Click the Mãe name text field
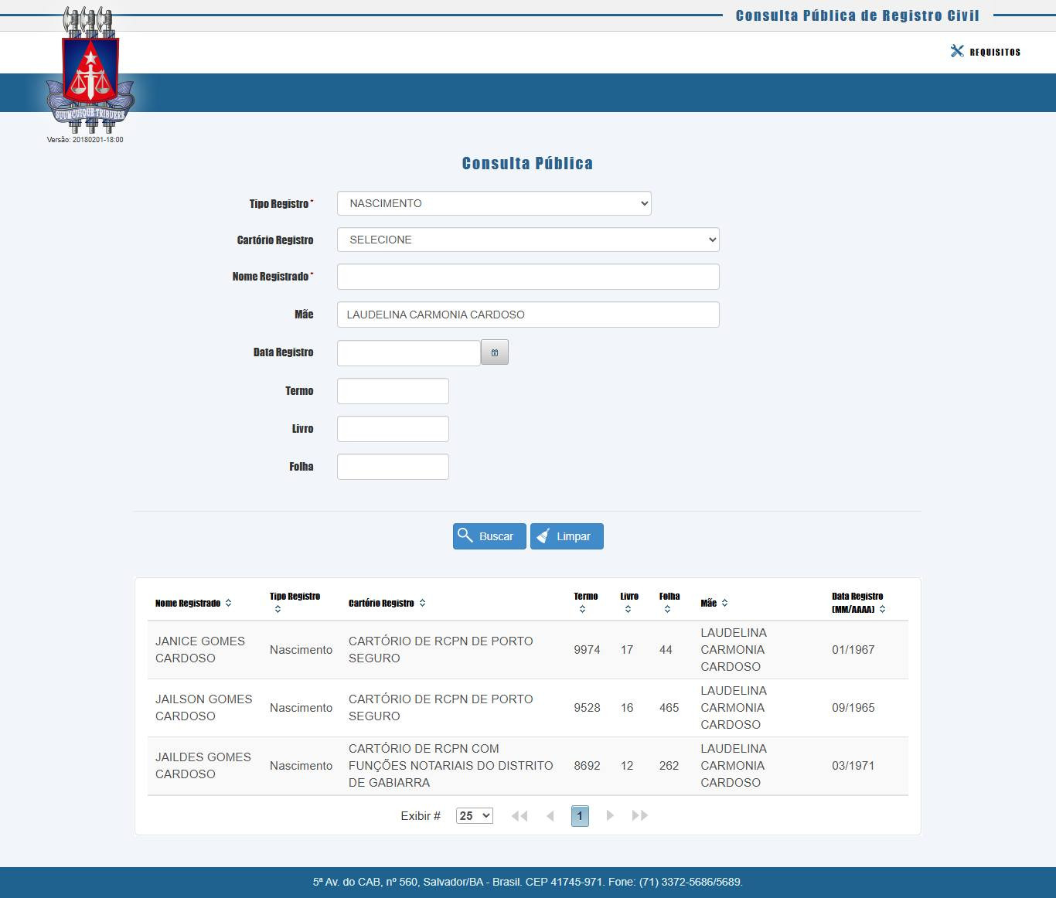This screenshot has width=1056, height=898. 528,315
